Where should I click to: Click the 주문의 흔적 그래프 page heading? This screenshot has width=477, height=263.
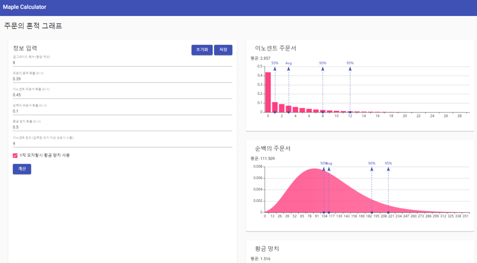pos(33,26)
